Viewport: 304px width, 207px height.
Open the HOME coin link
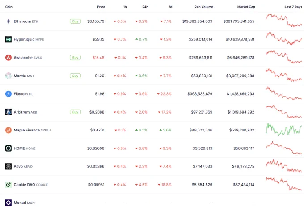pyautogui.click(x=25, y=148)
